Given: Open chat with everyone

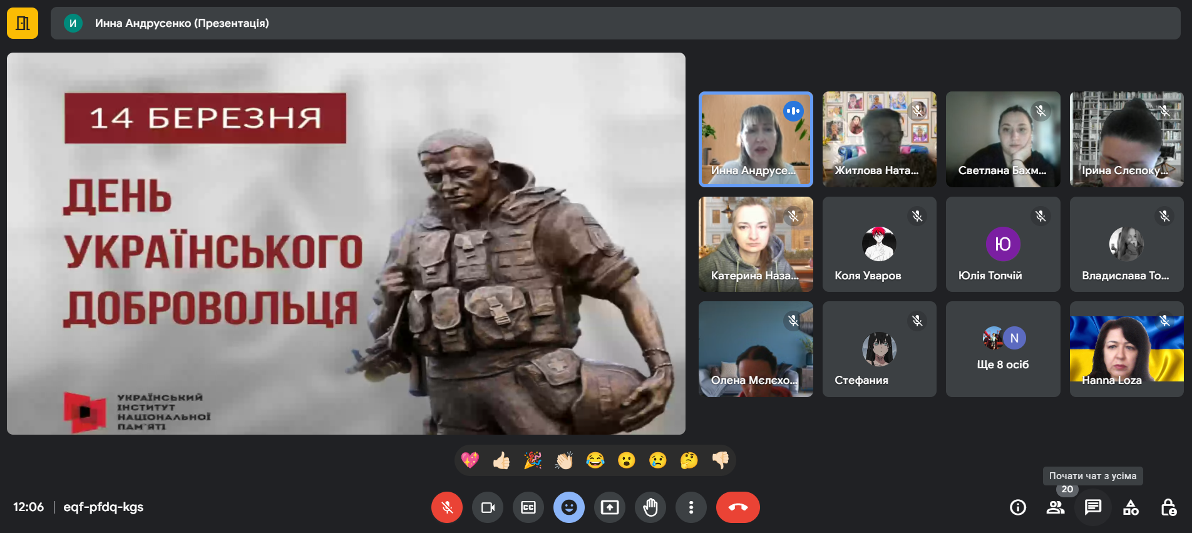Looking at the screenshot, I should tap(1093, 507).
